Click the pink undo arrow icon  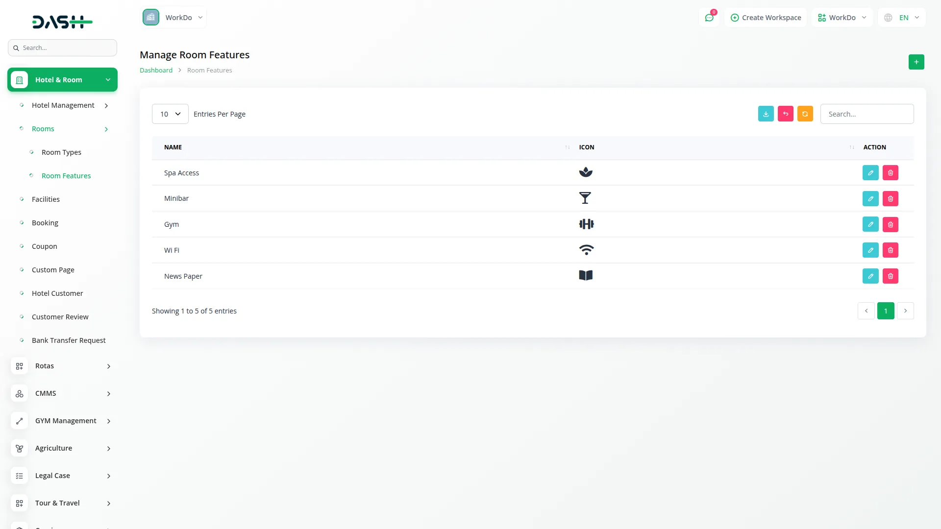tap(785, 114)
